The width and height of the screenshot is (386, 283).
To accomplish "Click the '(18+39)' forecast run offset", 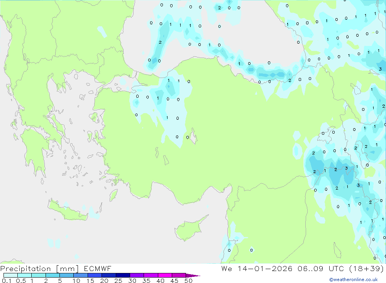I will 367,268.
